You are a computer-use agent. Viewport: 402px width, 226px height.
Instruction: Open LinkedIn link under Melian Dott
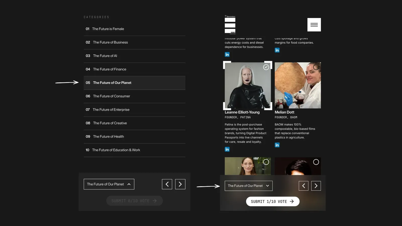pyautogui.click(x=277, y=145)
